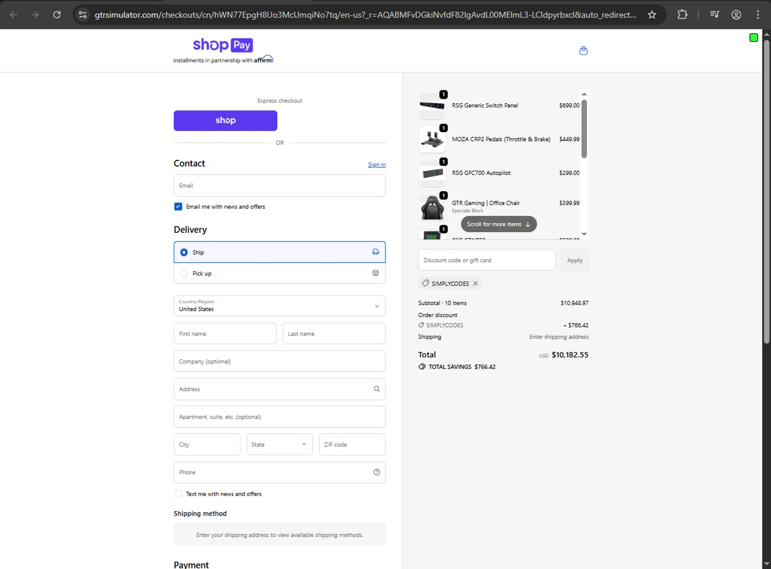Viewport: 771px width, 569px height.
Task: Click the City input field
Action: [x=207, y=445]
